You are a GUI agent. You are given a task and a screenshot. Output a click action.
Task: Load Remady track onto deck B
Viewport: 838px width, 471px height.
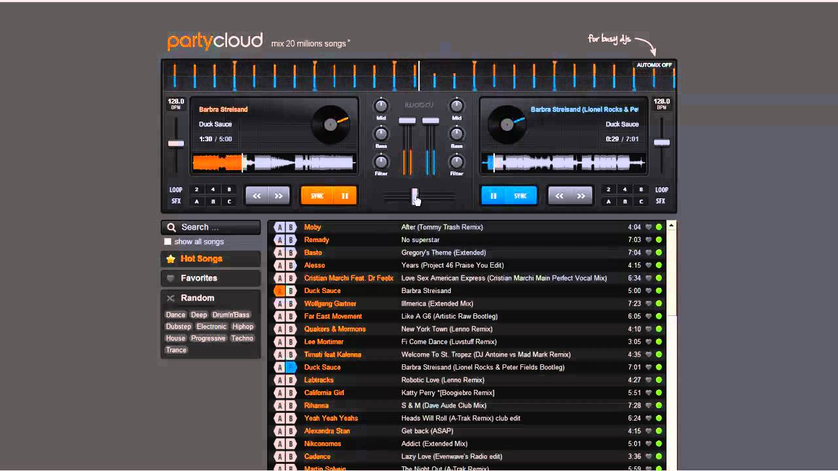(x=291, y=240)
